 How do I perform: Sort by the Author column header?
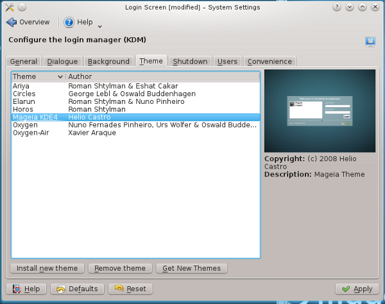[162, 76]
